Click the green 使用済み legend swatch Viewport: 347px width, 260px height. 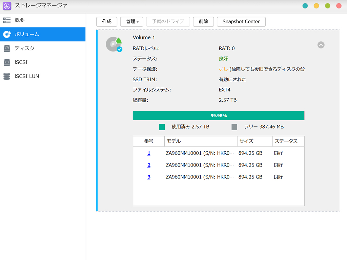coord(162,127)
